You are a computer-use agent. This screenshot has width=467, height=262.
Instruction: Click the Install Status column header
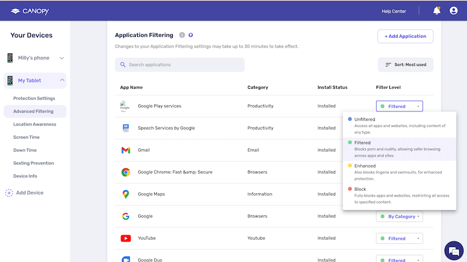[x=332, y=87]
